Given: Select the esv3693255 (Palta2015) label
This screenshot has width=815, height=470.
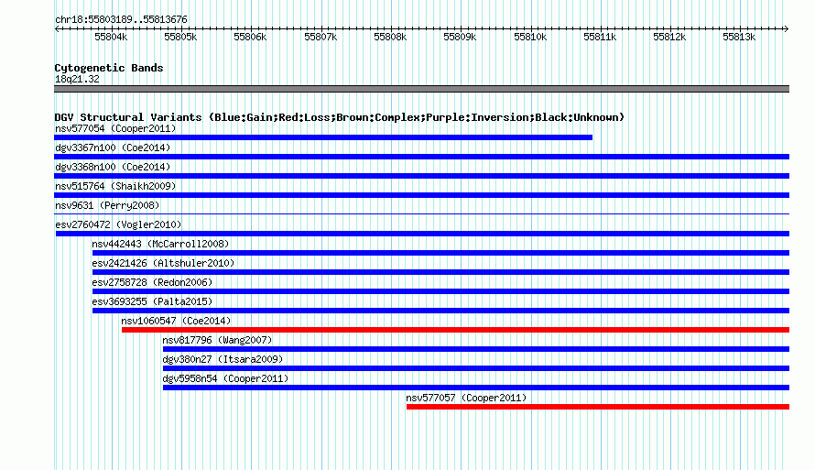Looking at the screenshot, I should (152, 301).
